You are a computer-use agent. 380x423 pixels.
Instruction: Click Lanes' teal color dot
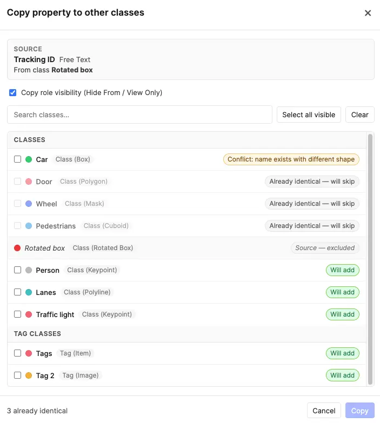point(29,292)
